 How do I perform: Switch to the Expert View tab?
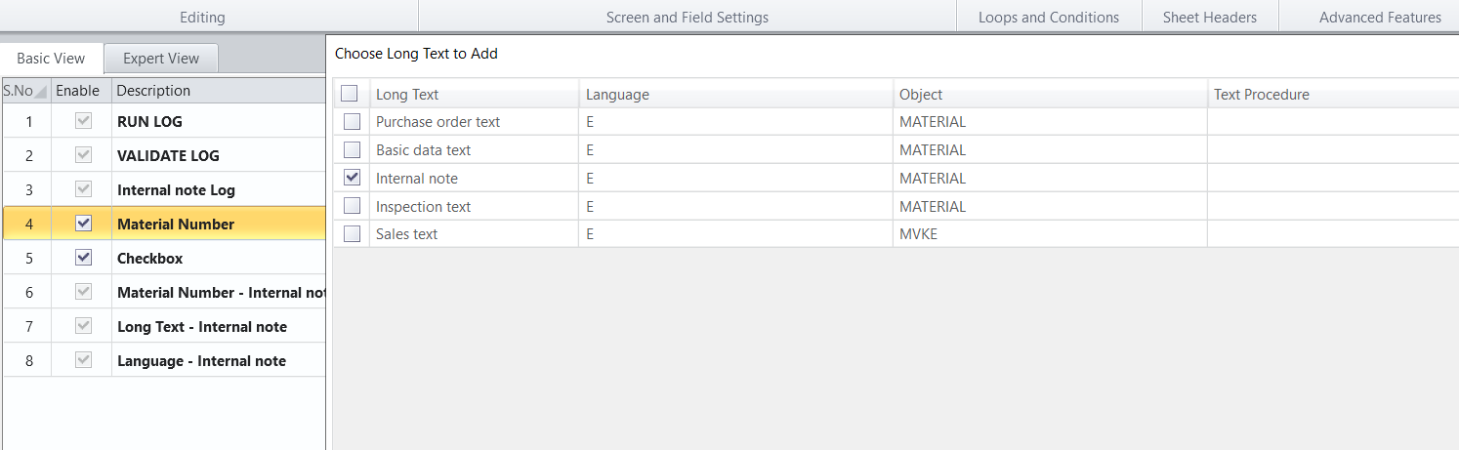161,59
